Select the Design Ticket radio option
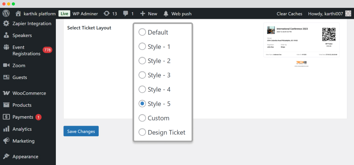The height and width of the screenshot is (165, 354). click(x=142, y=132)
